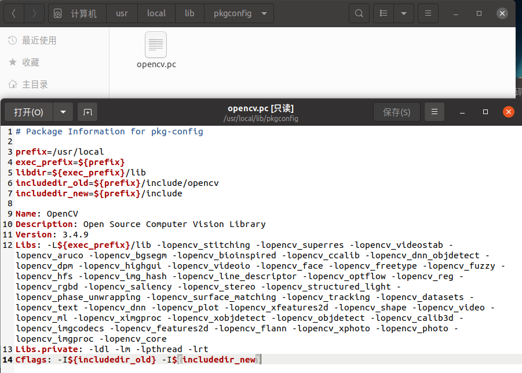Click the opencv.pc [只读] window title

(x=261, y=108)
